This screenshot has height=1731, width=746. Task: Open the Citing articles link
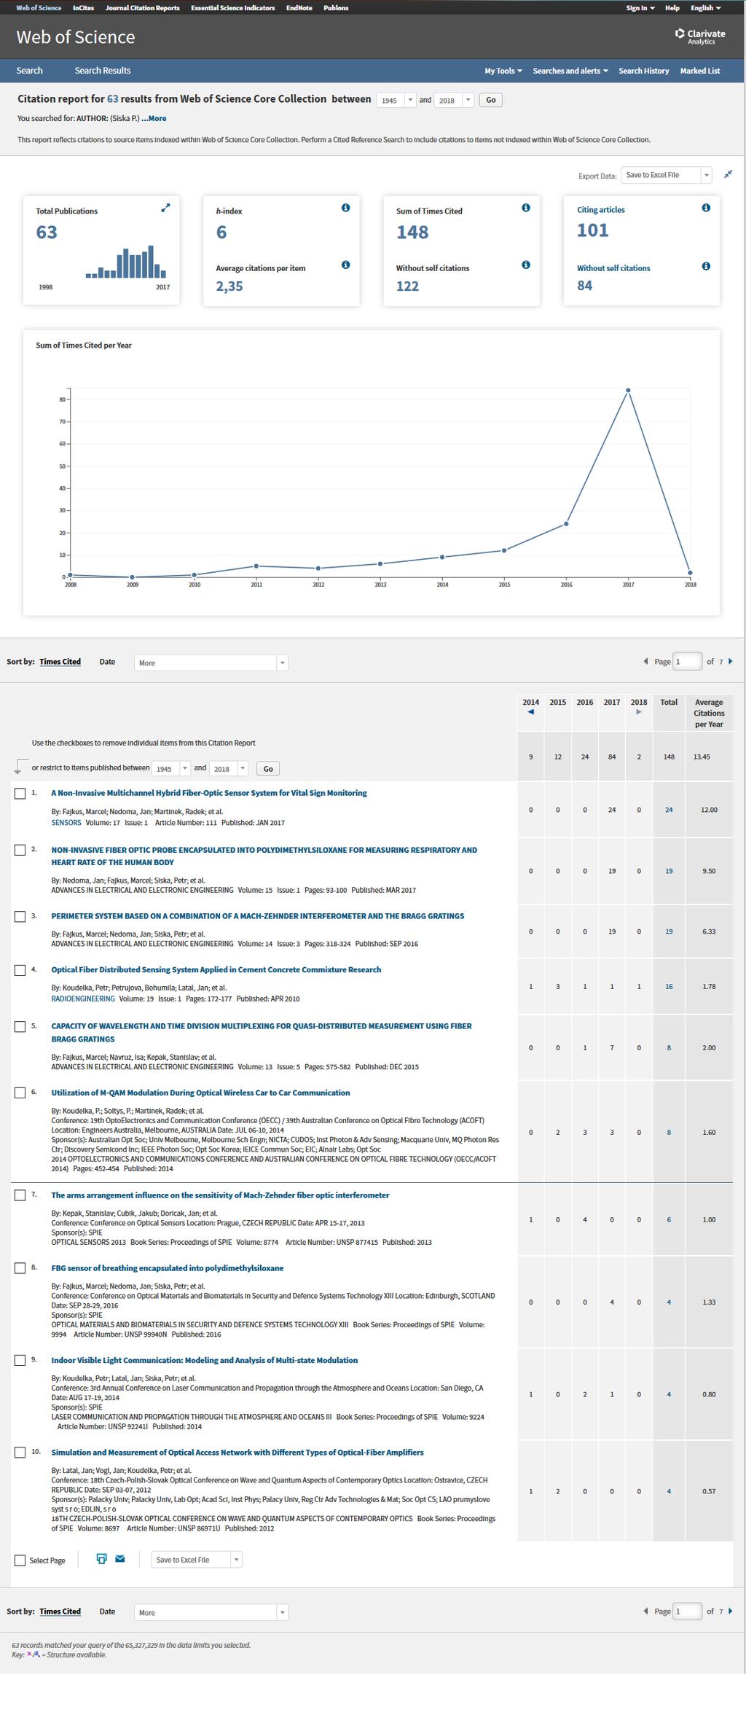pyautogui.click(x=601, y=210)
